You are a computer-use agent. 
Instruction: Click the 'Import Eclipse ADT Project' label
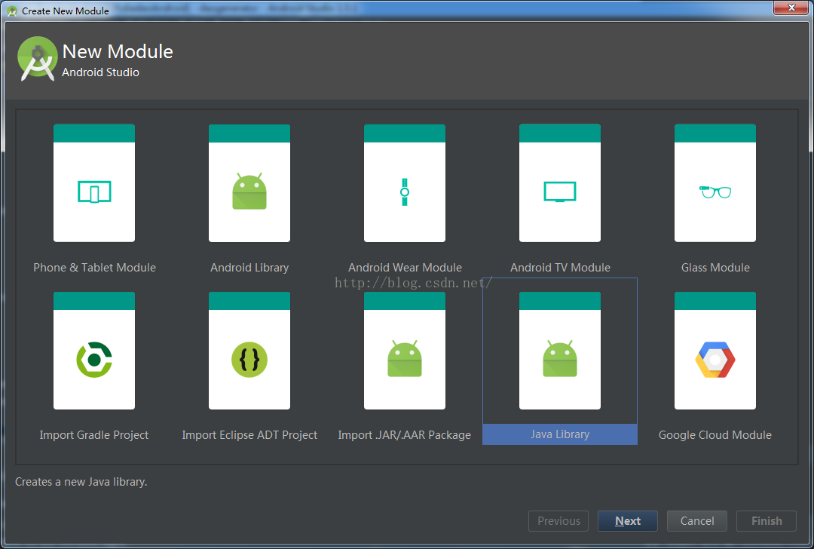point(249,435)
